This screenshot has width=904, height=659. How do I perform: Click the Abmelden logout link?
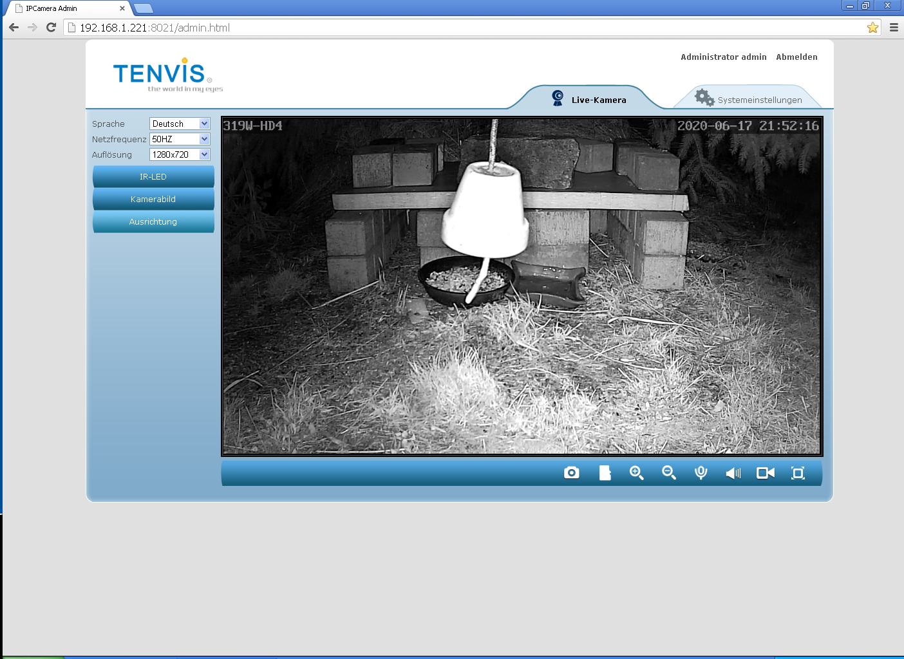pyautogui.click(x=796, y=57)
